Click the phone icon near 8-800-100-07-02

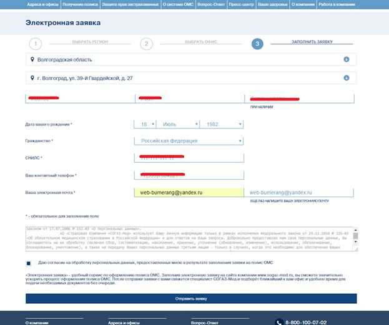(278, 322)
